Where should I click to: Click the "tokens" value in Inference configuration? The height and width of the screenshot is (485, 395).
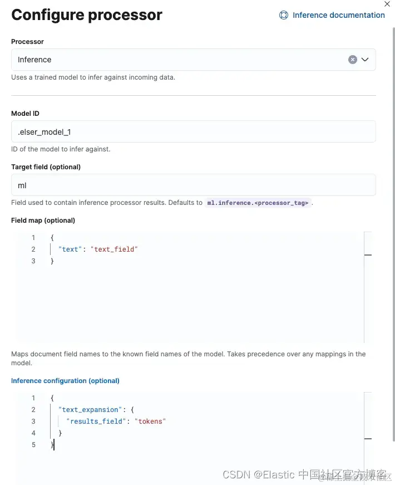coord(150,422)
